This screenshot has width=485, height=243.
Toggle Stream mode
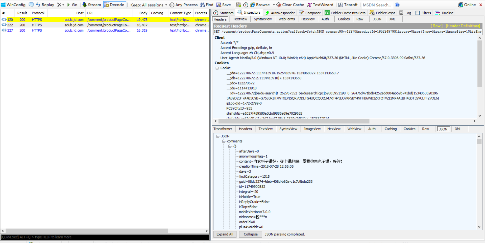(92, 5)
